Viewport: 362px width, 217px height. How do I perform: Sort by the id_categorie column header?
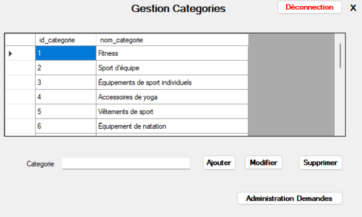pyautogui.click(x=66, y=40)
